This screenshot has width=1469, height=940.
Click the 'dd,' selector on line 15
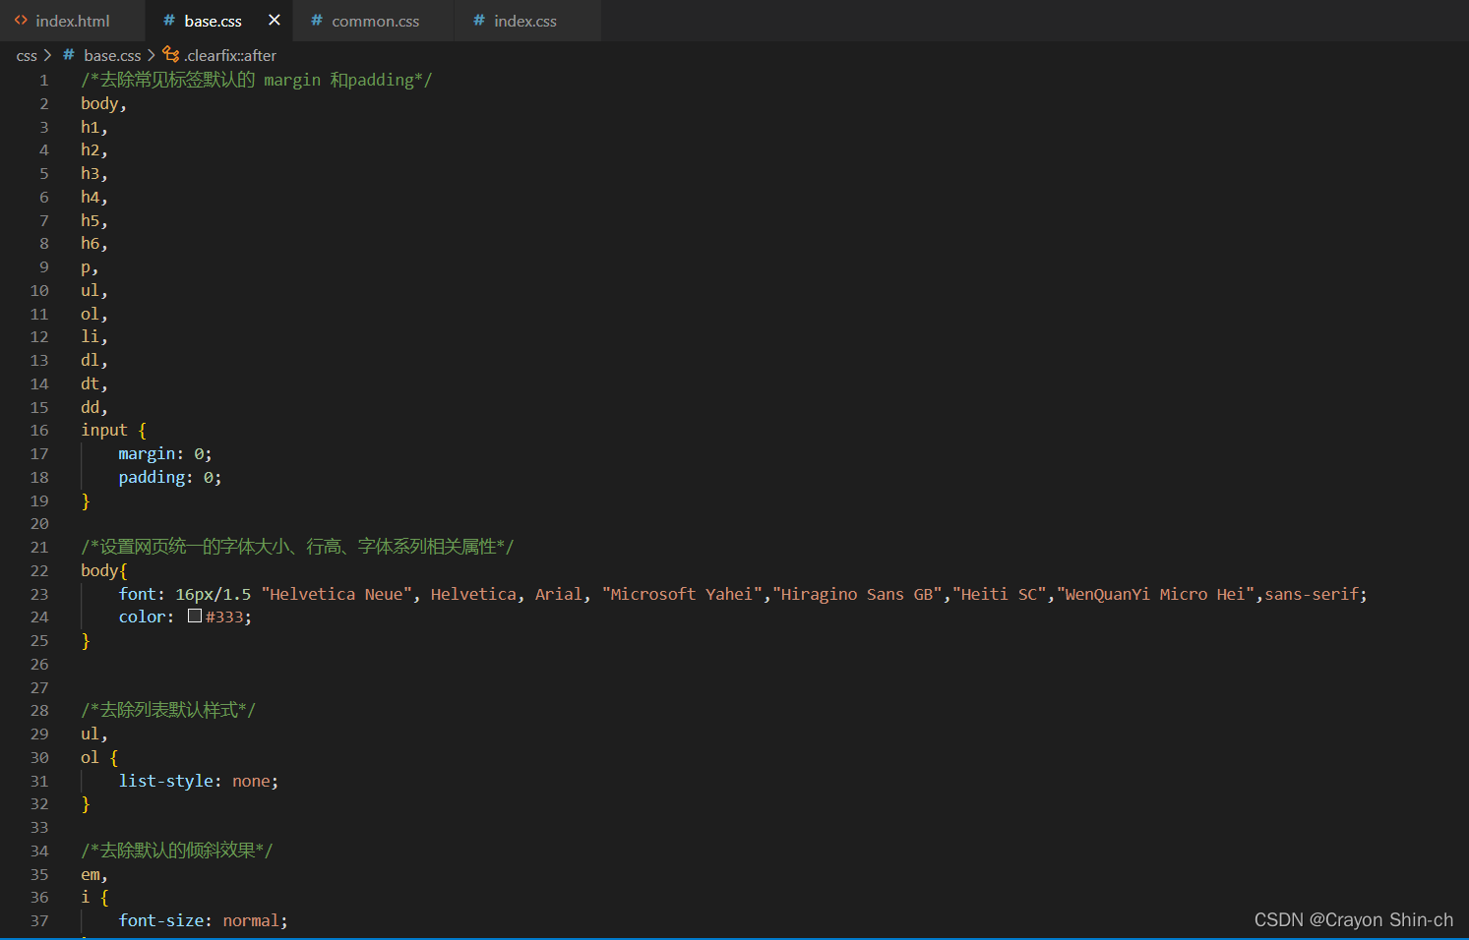pyautogui.click(x=94, y=408)
